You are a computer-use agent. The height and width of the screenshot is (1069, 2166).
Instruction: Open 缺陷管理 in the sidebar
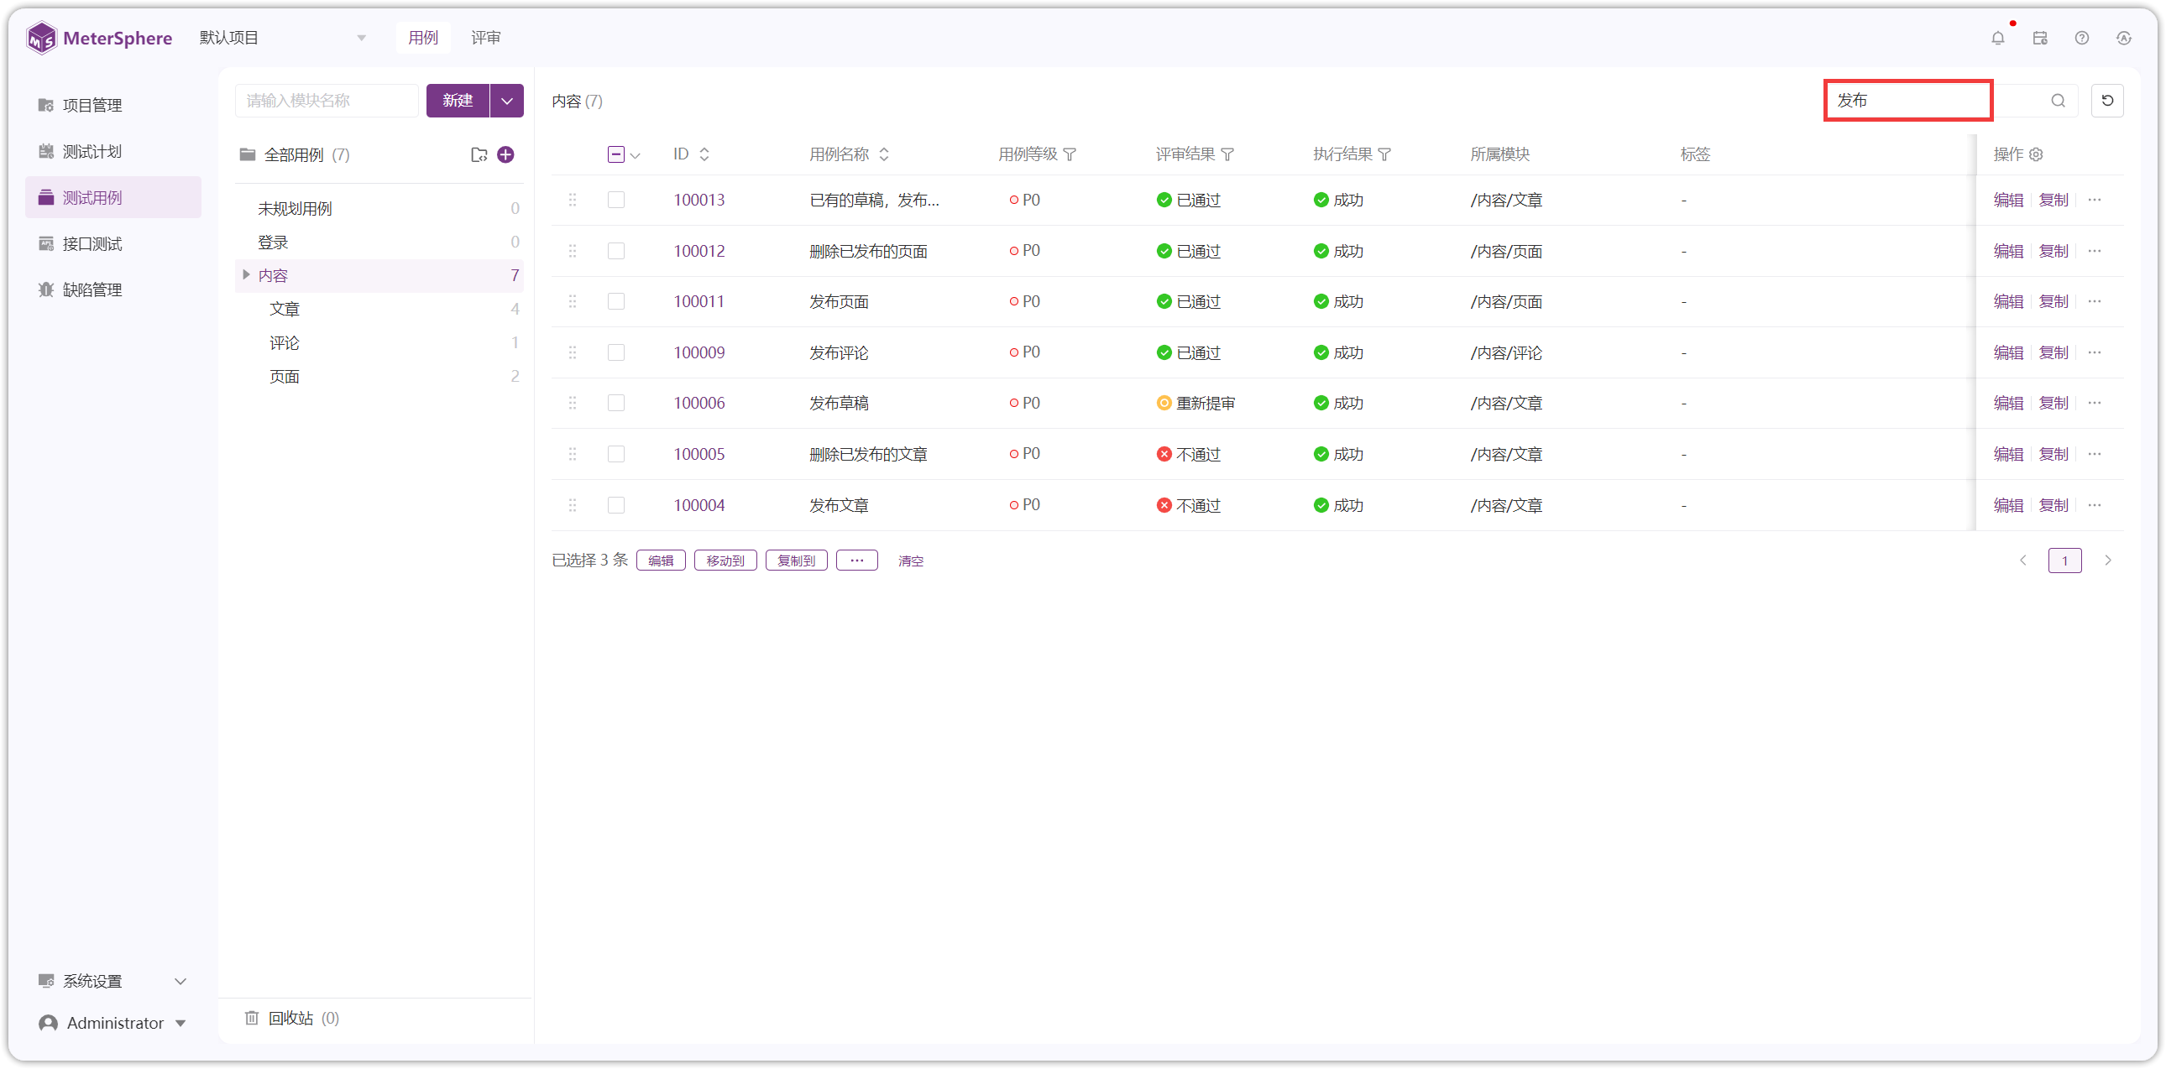(x=112, y=290)
